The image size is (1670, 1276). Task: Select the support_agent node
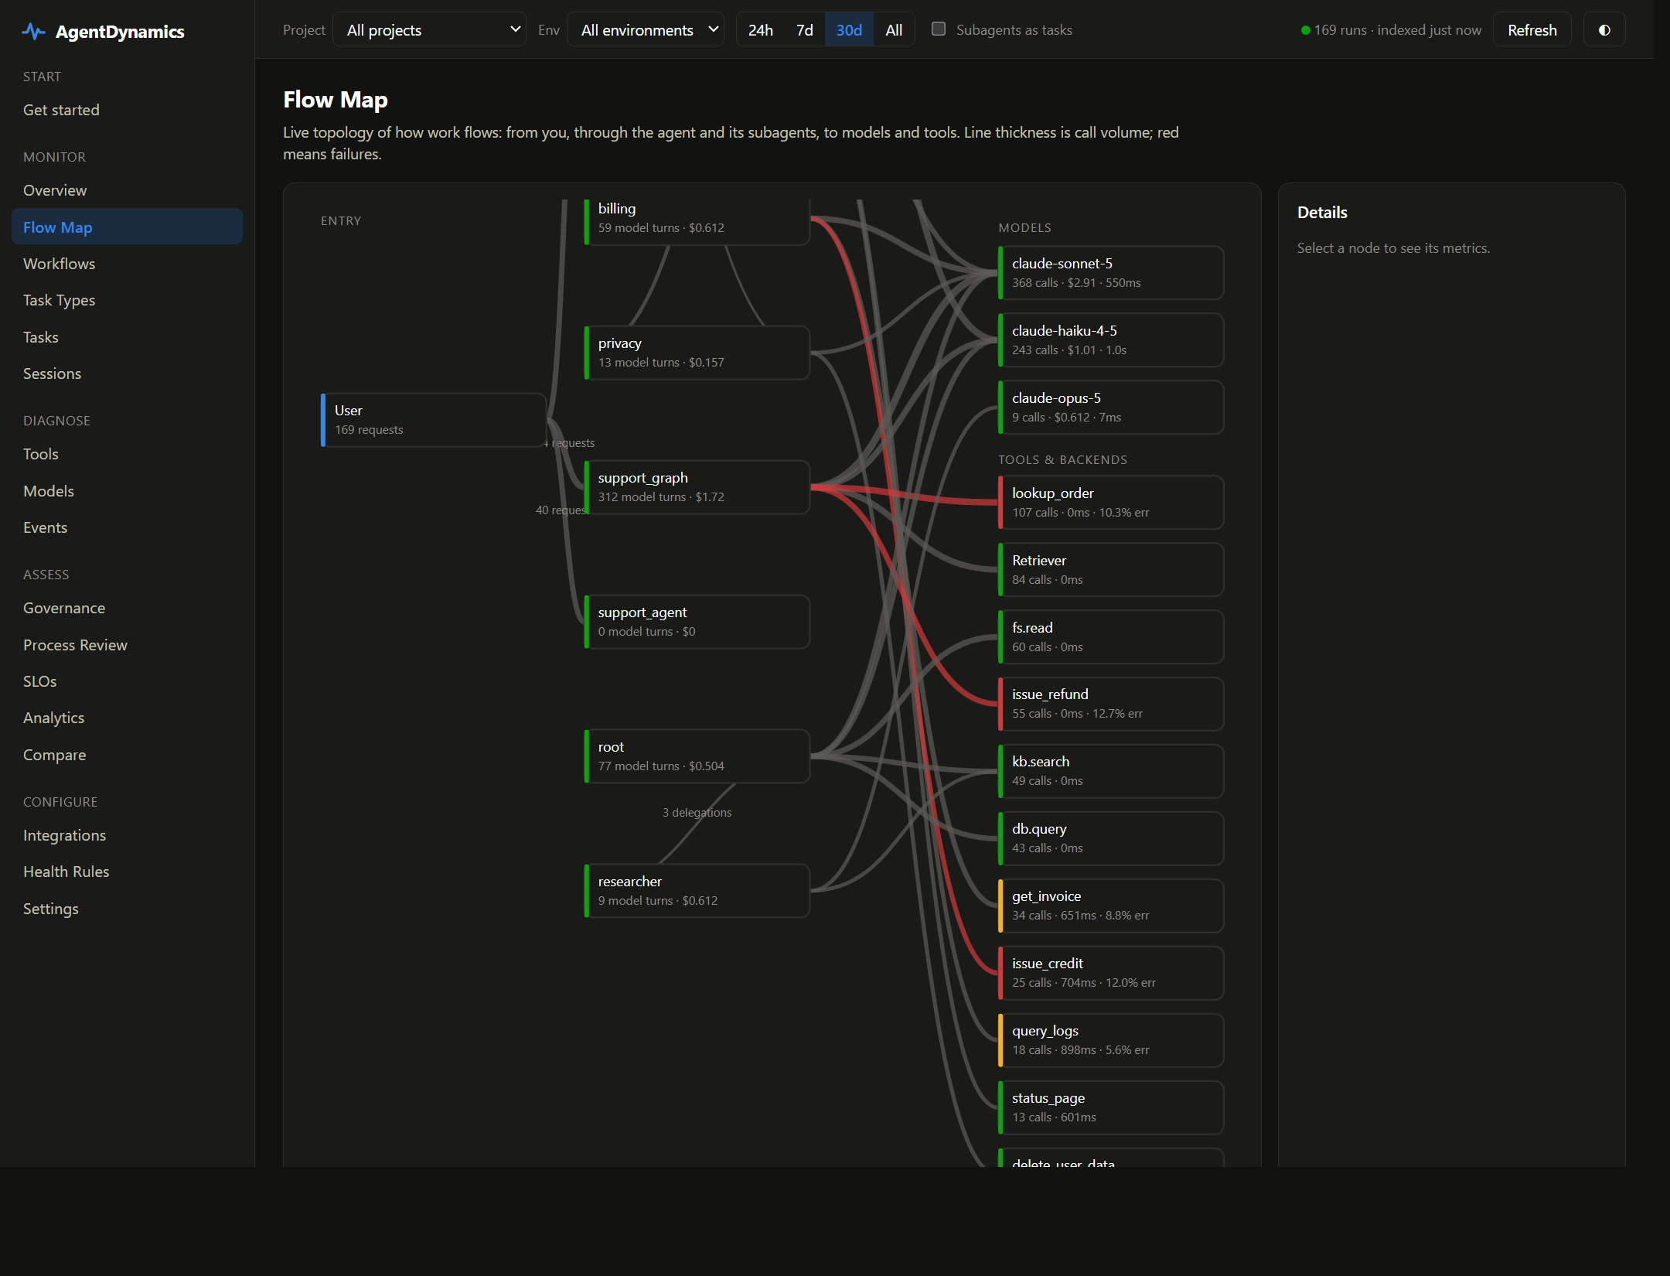pyautogui.click(x=697, y=622)
